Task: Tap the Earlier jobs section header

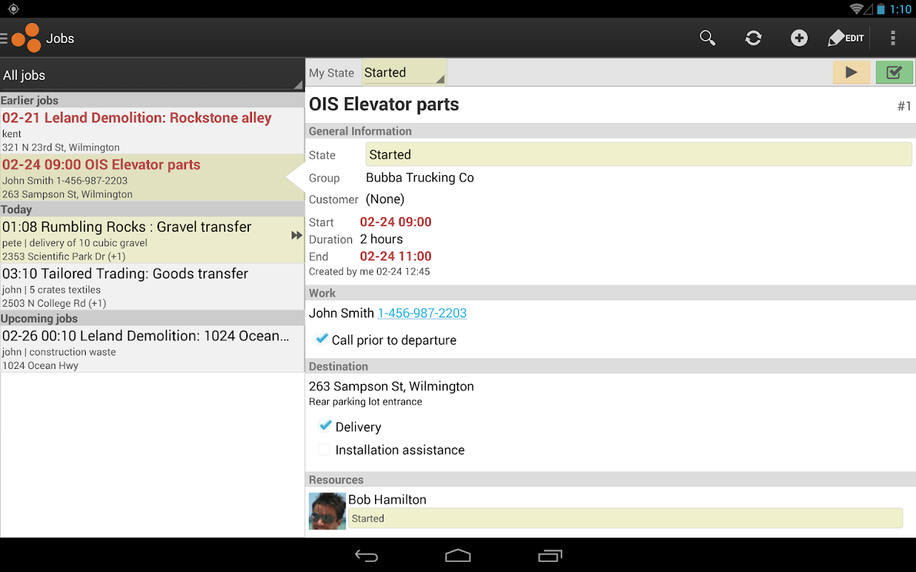Action: pyautogui.click(x=152, y=100)
